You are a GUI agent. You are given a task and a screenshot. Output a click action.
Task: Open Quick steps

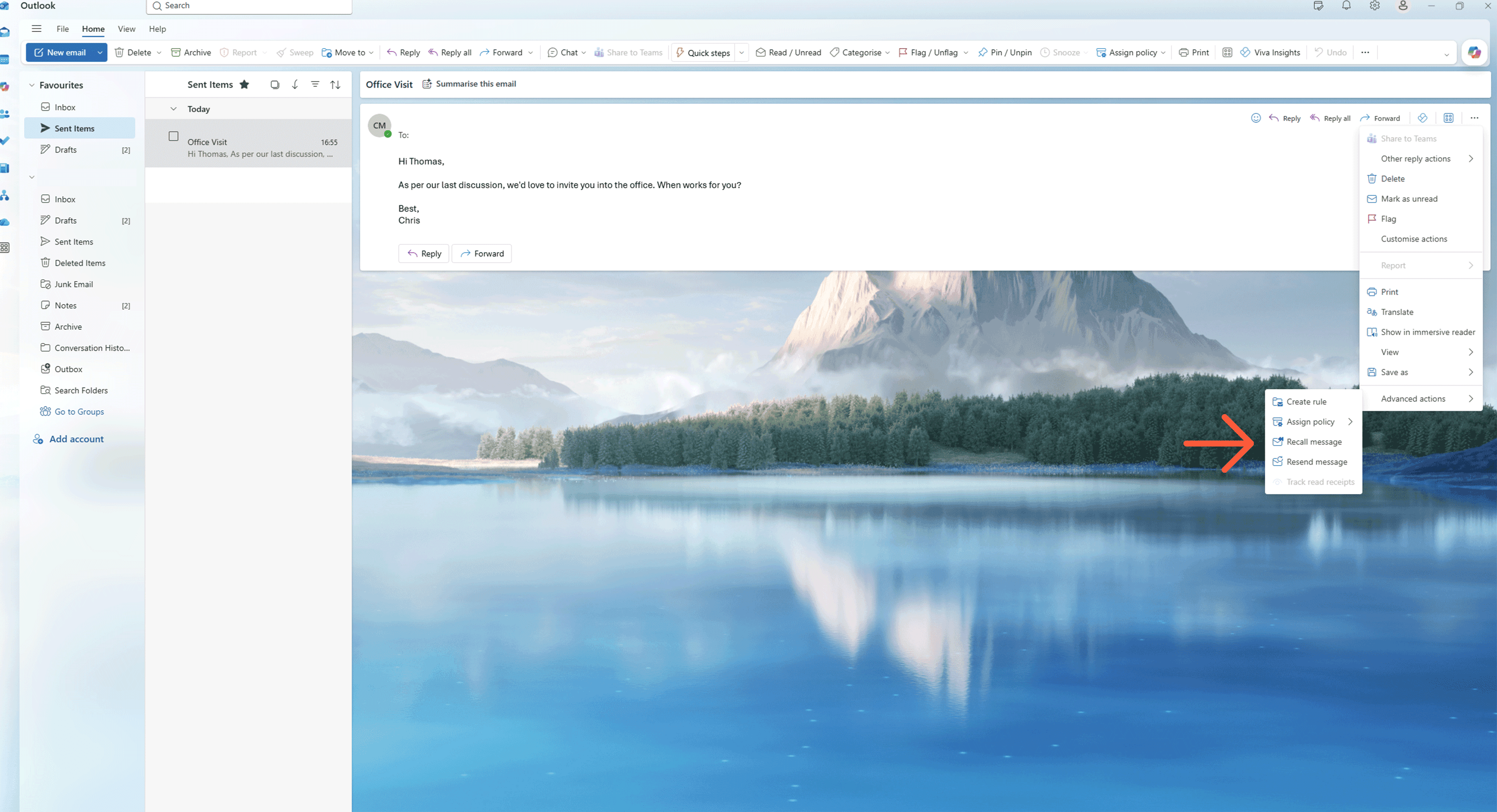(703, 52)
